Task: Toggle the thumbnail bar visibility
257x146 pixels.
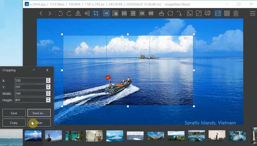Action: point(218,13)
